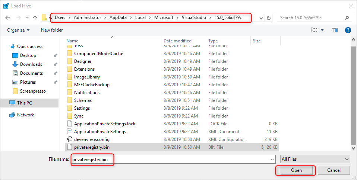Select the devenv.exe.config file icon
This screenshot has height=180, width=357.
[x=69, y=139]
